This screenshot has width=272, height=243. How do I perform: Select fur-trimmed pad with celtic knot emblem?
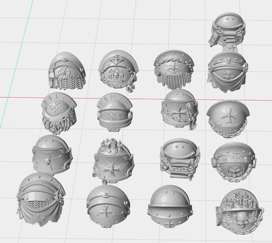pyautogui.click(x=59, y=113)
